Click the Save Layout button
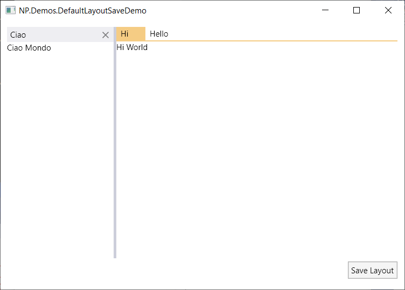Viewport: 405px width, 290px height. (373, 270)
